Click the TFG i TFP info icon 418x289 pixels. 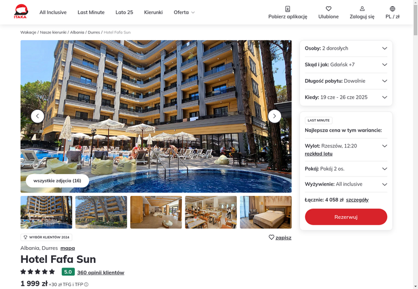coord(86,284)
